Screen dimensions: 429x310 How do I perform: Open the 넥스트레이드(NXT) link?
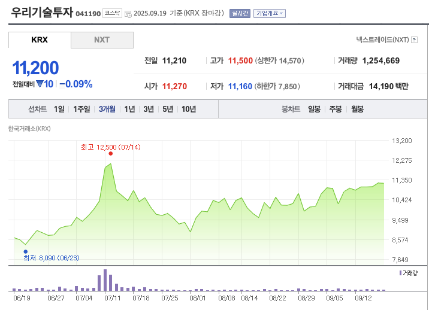[x=382, y=40]
